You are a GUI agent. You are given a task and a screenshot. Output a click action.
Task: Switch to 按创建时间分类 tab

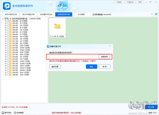click(x=46, y=15)
